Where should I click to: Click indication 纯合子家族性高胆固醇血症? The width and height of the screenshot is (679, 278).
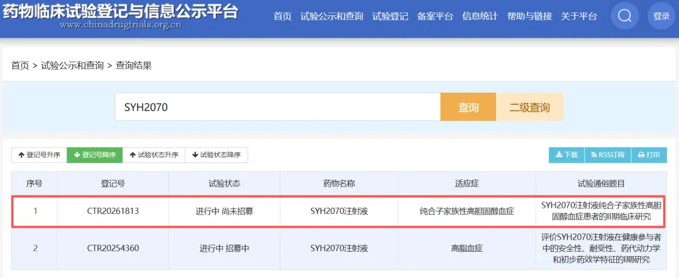click(x=466, y=211)
